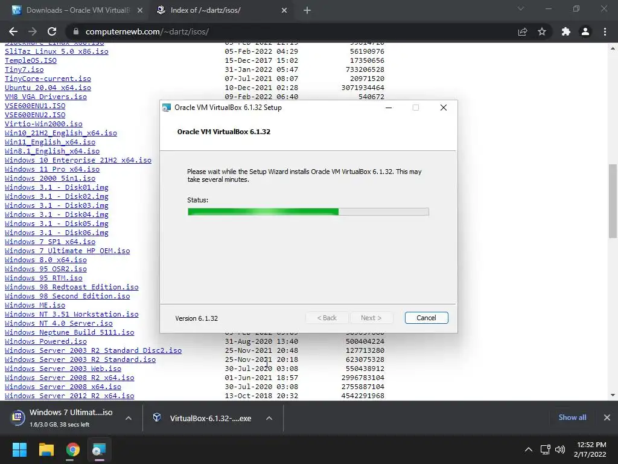Cancel the VirtualBox installation
Screen dimensions: 618x464
coord(426,318)
